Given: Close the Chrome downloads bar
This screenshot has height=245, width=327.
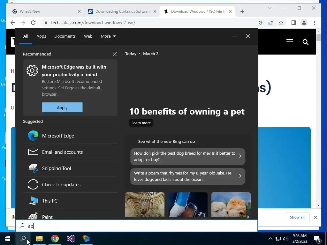Looking at the screenshot, I should point(315,217).
